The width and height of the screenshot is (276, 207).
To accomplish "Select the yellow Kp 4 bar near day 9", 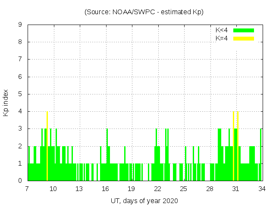I will pyautogui.click(x=47, y=146).
